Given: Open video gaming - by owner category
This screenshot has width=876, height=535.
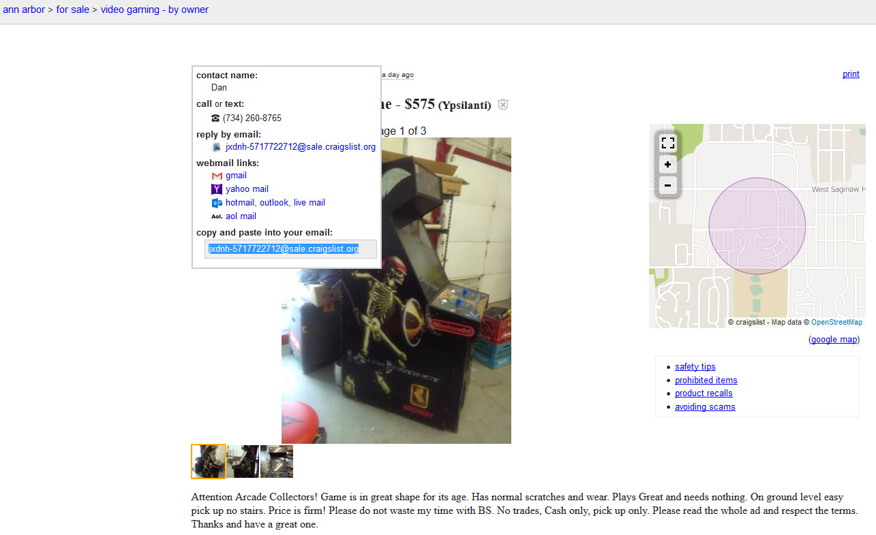Looking at the screenshot, I should click(x=155, y=10).
